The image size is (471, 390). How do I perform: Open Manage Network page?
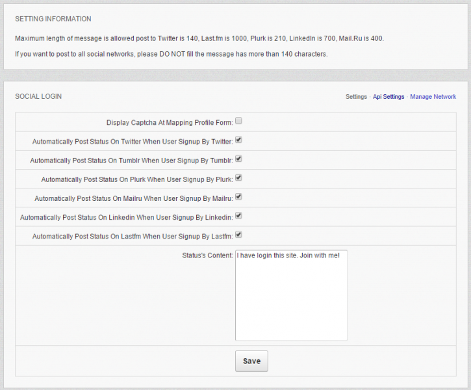click(433, 97)
